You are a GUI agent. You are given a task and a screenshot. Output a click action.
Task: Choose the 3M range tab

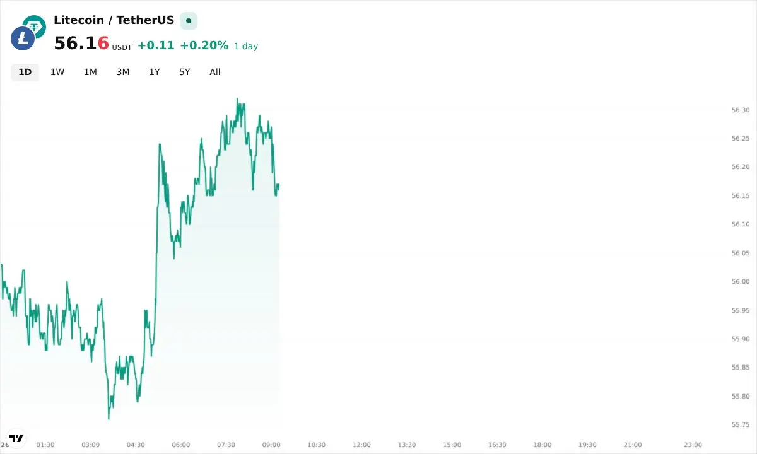click(123, 72)
